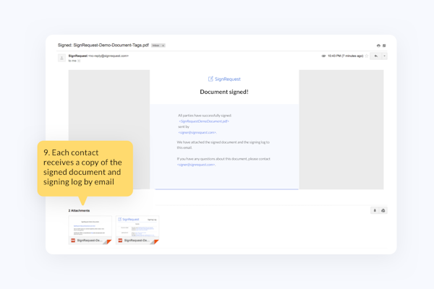This screenshot has height=289, width=434.
Task: Click the "Document signed!" heading
Action: point(224,92)
